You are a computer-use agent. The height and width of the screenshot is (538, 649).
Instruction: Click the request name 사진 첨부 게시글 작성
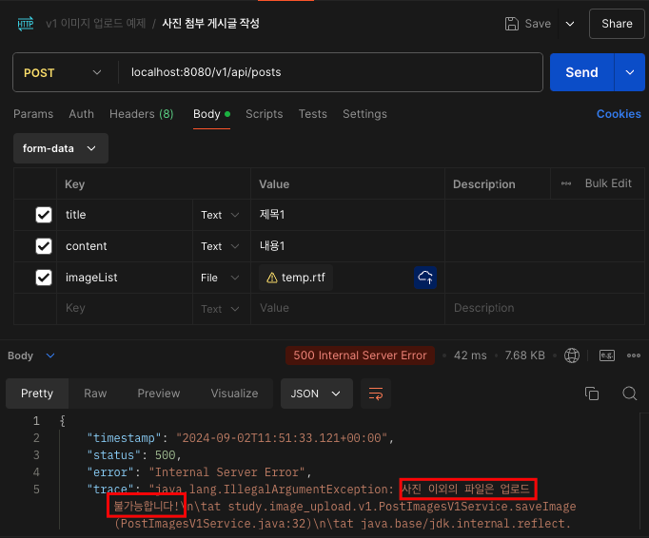(x=210, y=24)
